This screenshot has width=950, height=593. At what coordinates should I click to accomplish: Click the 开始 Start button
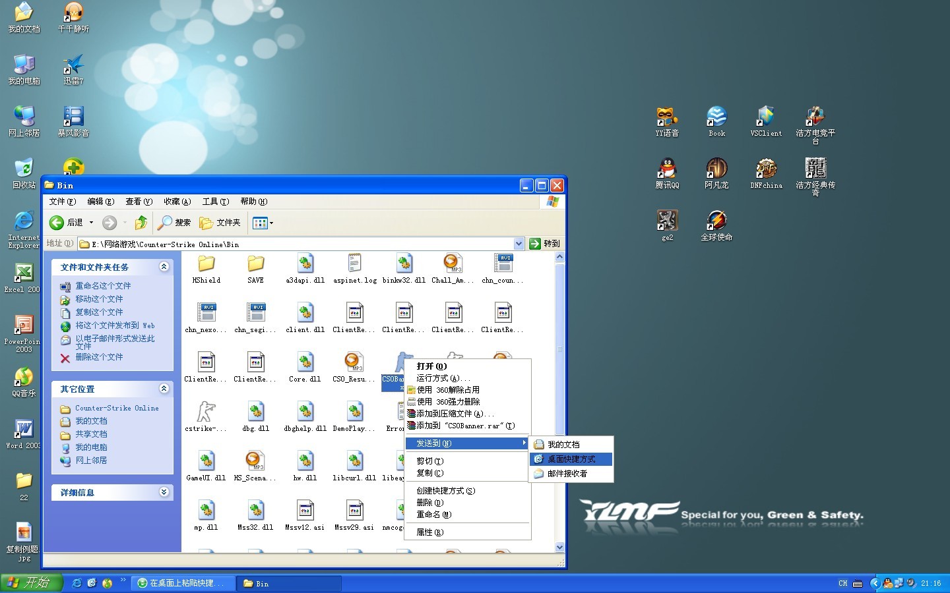coord(31,583)
